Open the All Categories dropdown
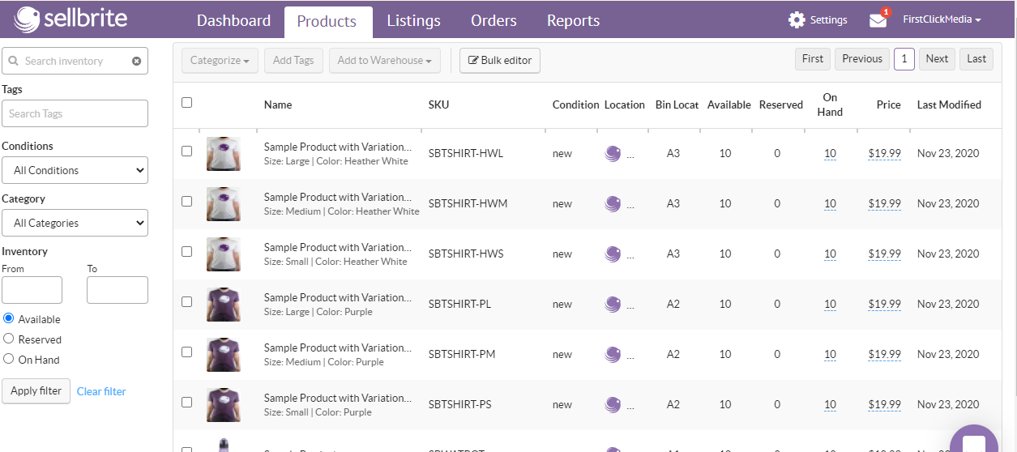The width and height of the screenshot is (1017, 452). 75,223
